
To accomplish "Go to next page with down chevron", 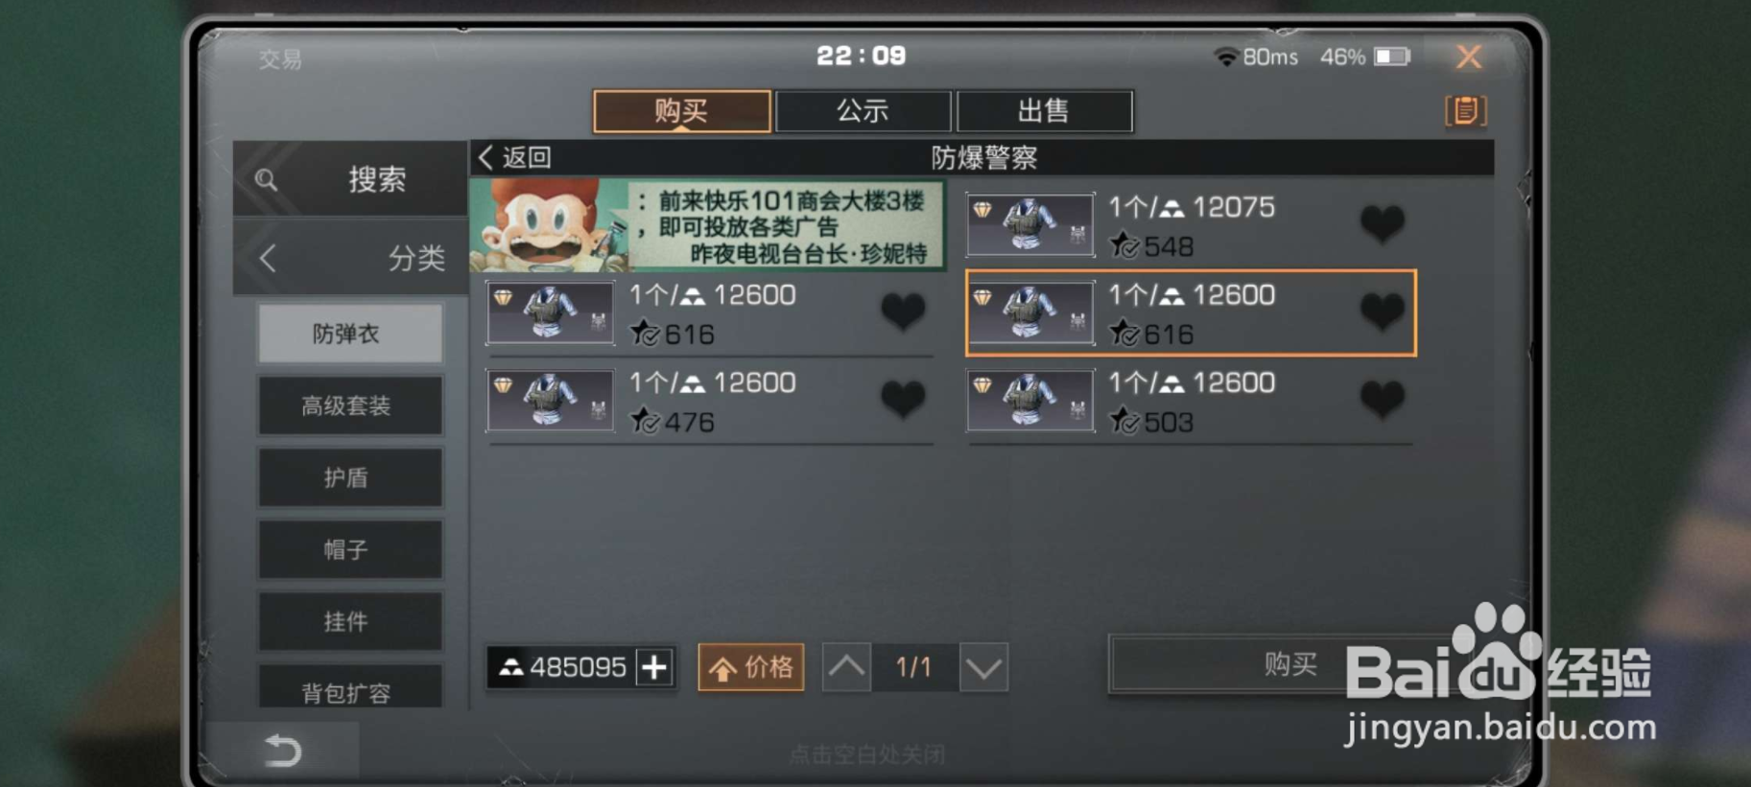I will [x=983, y=667].
